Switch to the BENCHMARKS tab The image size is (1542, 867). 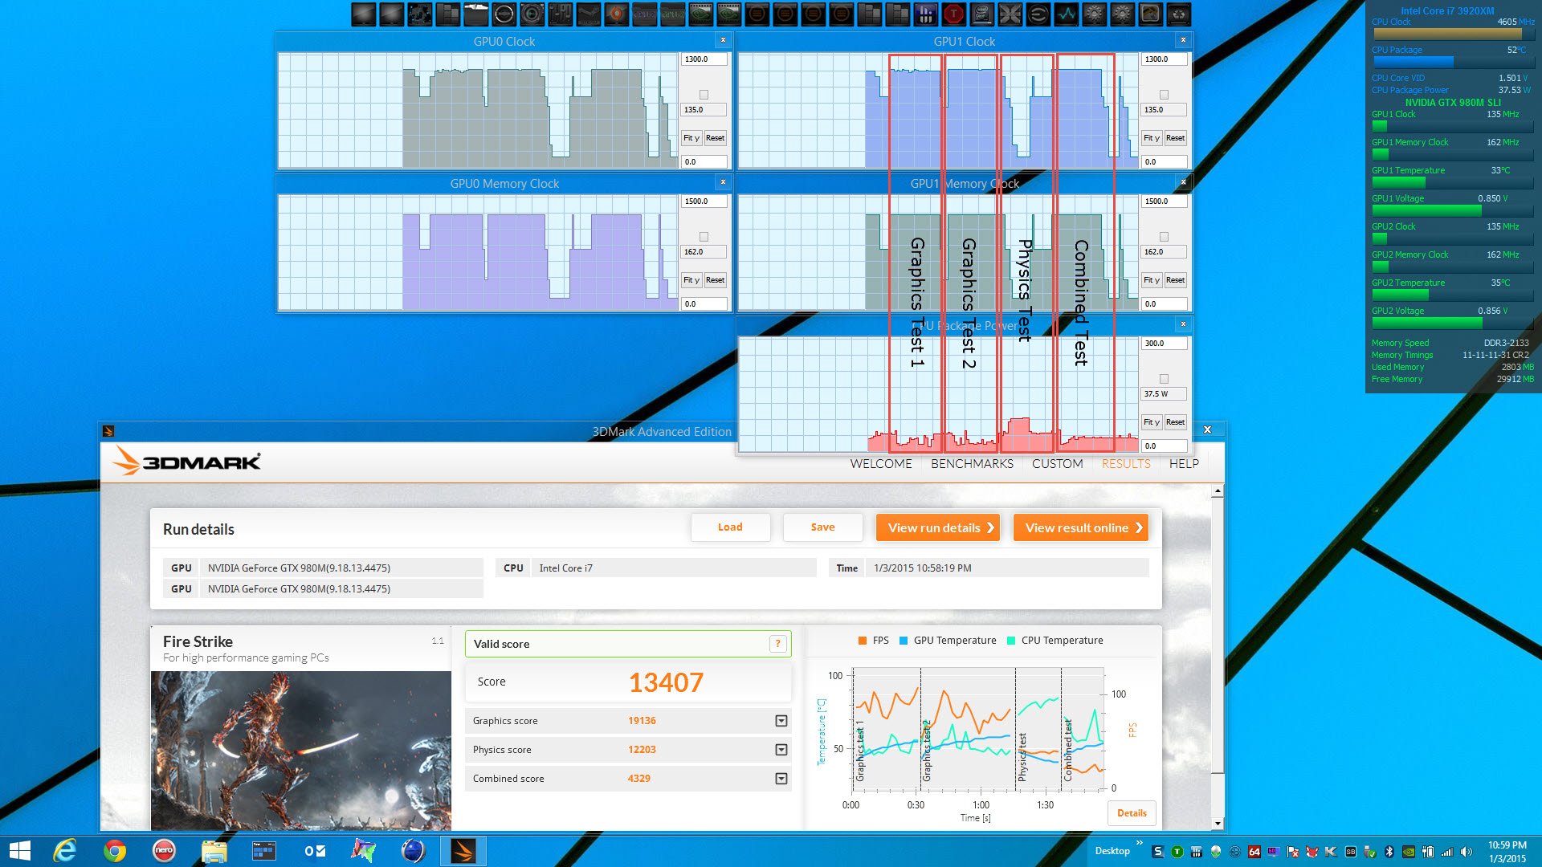coord(972,464)
